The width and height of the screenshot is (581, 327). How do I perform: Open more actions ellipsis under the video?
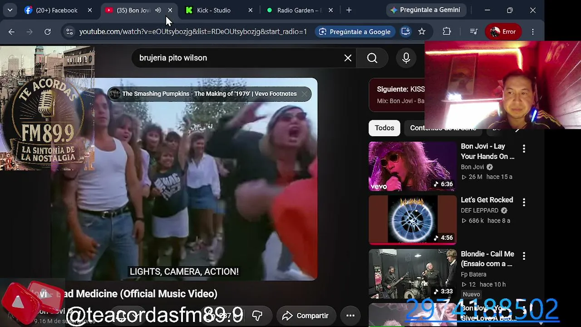tap(350, 316)
